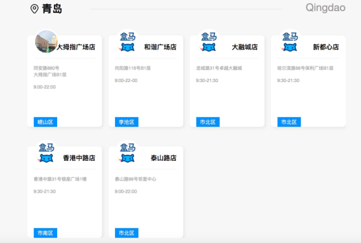Image resolution: width=361 pixels, height=243 pixels.
Task: Click the address 香港中路31号银座广场1楼
Action: click(60, 179)
